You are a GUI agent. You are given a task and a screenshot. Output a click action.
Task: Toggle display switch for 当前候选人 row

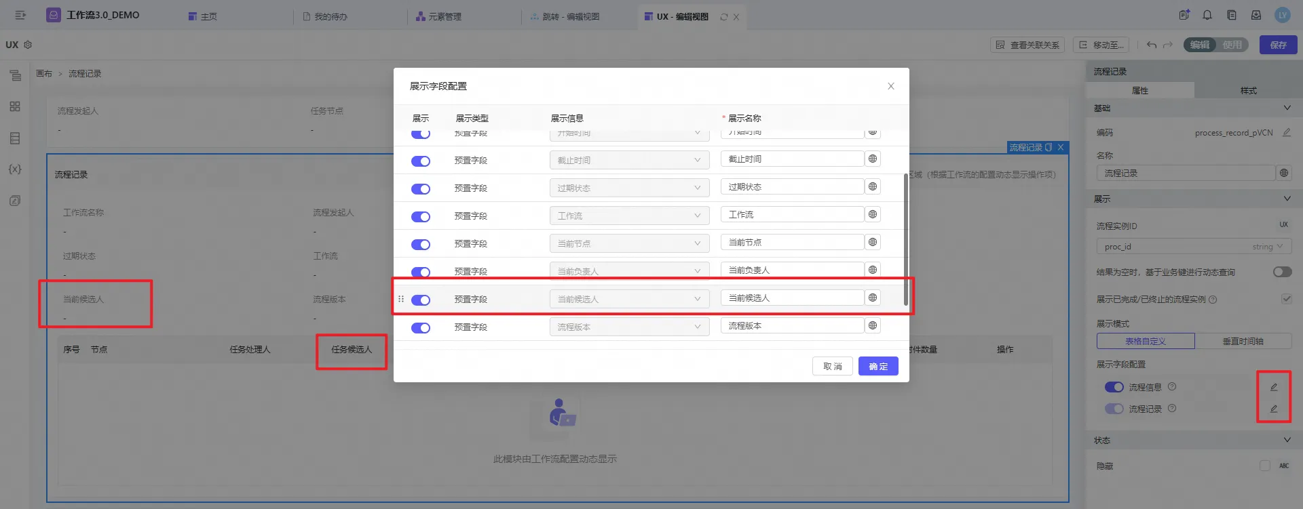(421, 300)
